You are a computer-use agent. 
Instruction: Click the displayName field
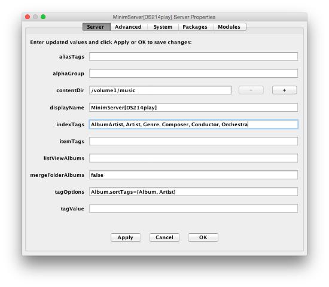pos(193,108)
